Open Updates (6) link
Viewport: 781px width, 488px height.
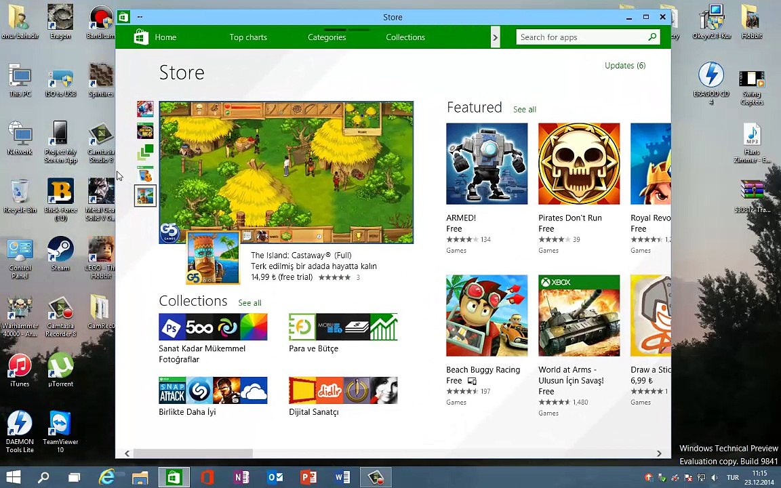(x=625, y=65)
